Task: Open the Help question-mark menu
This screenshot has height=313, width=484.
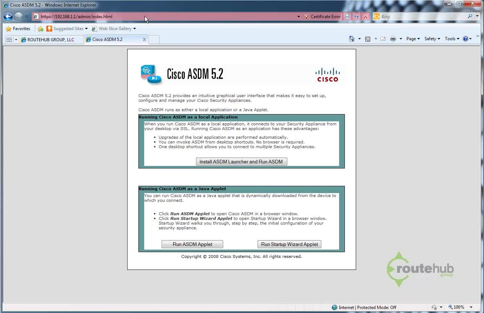Action: coord(467,39)
